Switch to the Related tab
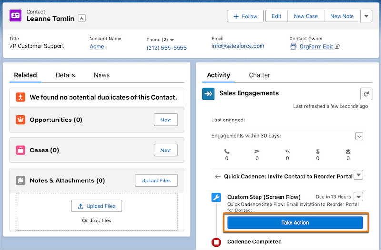Screen dimensions: 381x250 click(x=25, y=75)
